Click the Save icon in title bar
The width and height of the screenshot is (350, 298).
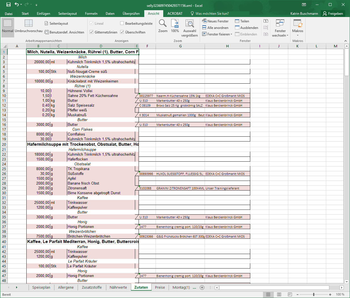pos(8,5)
